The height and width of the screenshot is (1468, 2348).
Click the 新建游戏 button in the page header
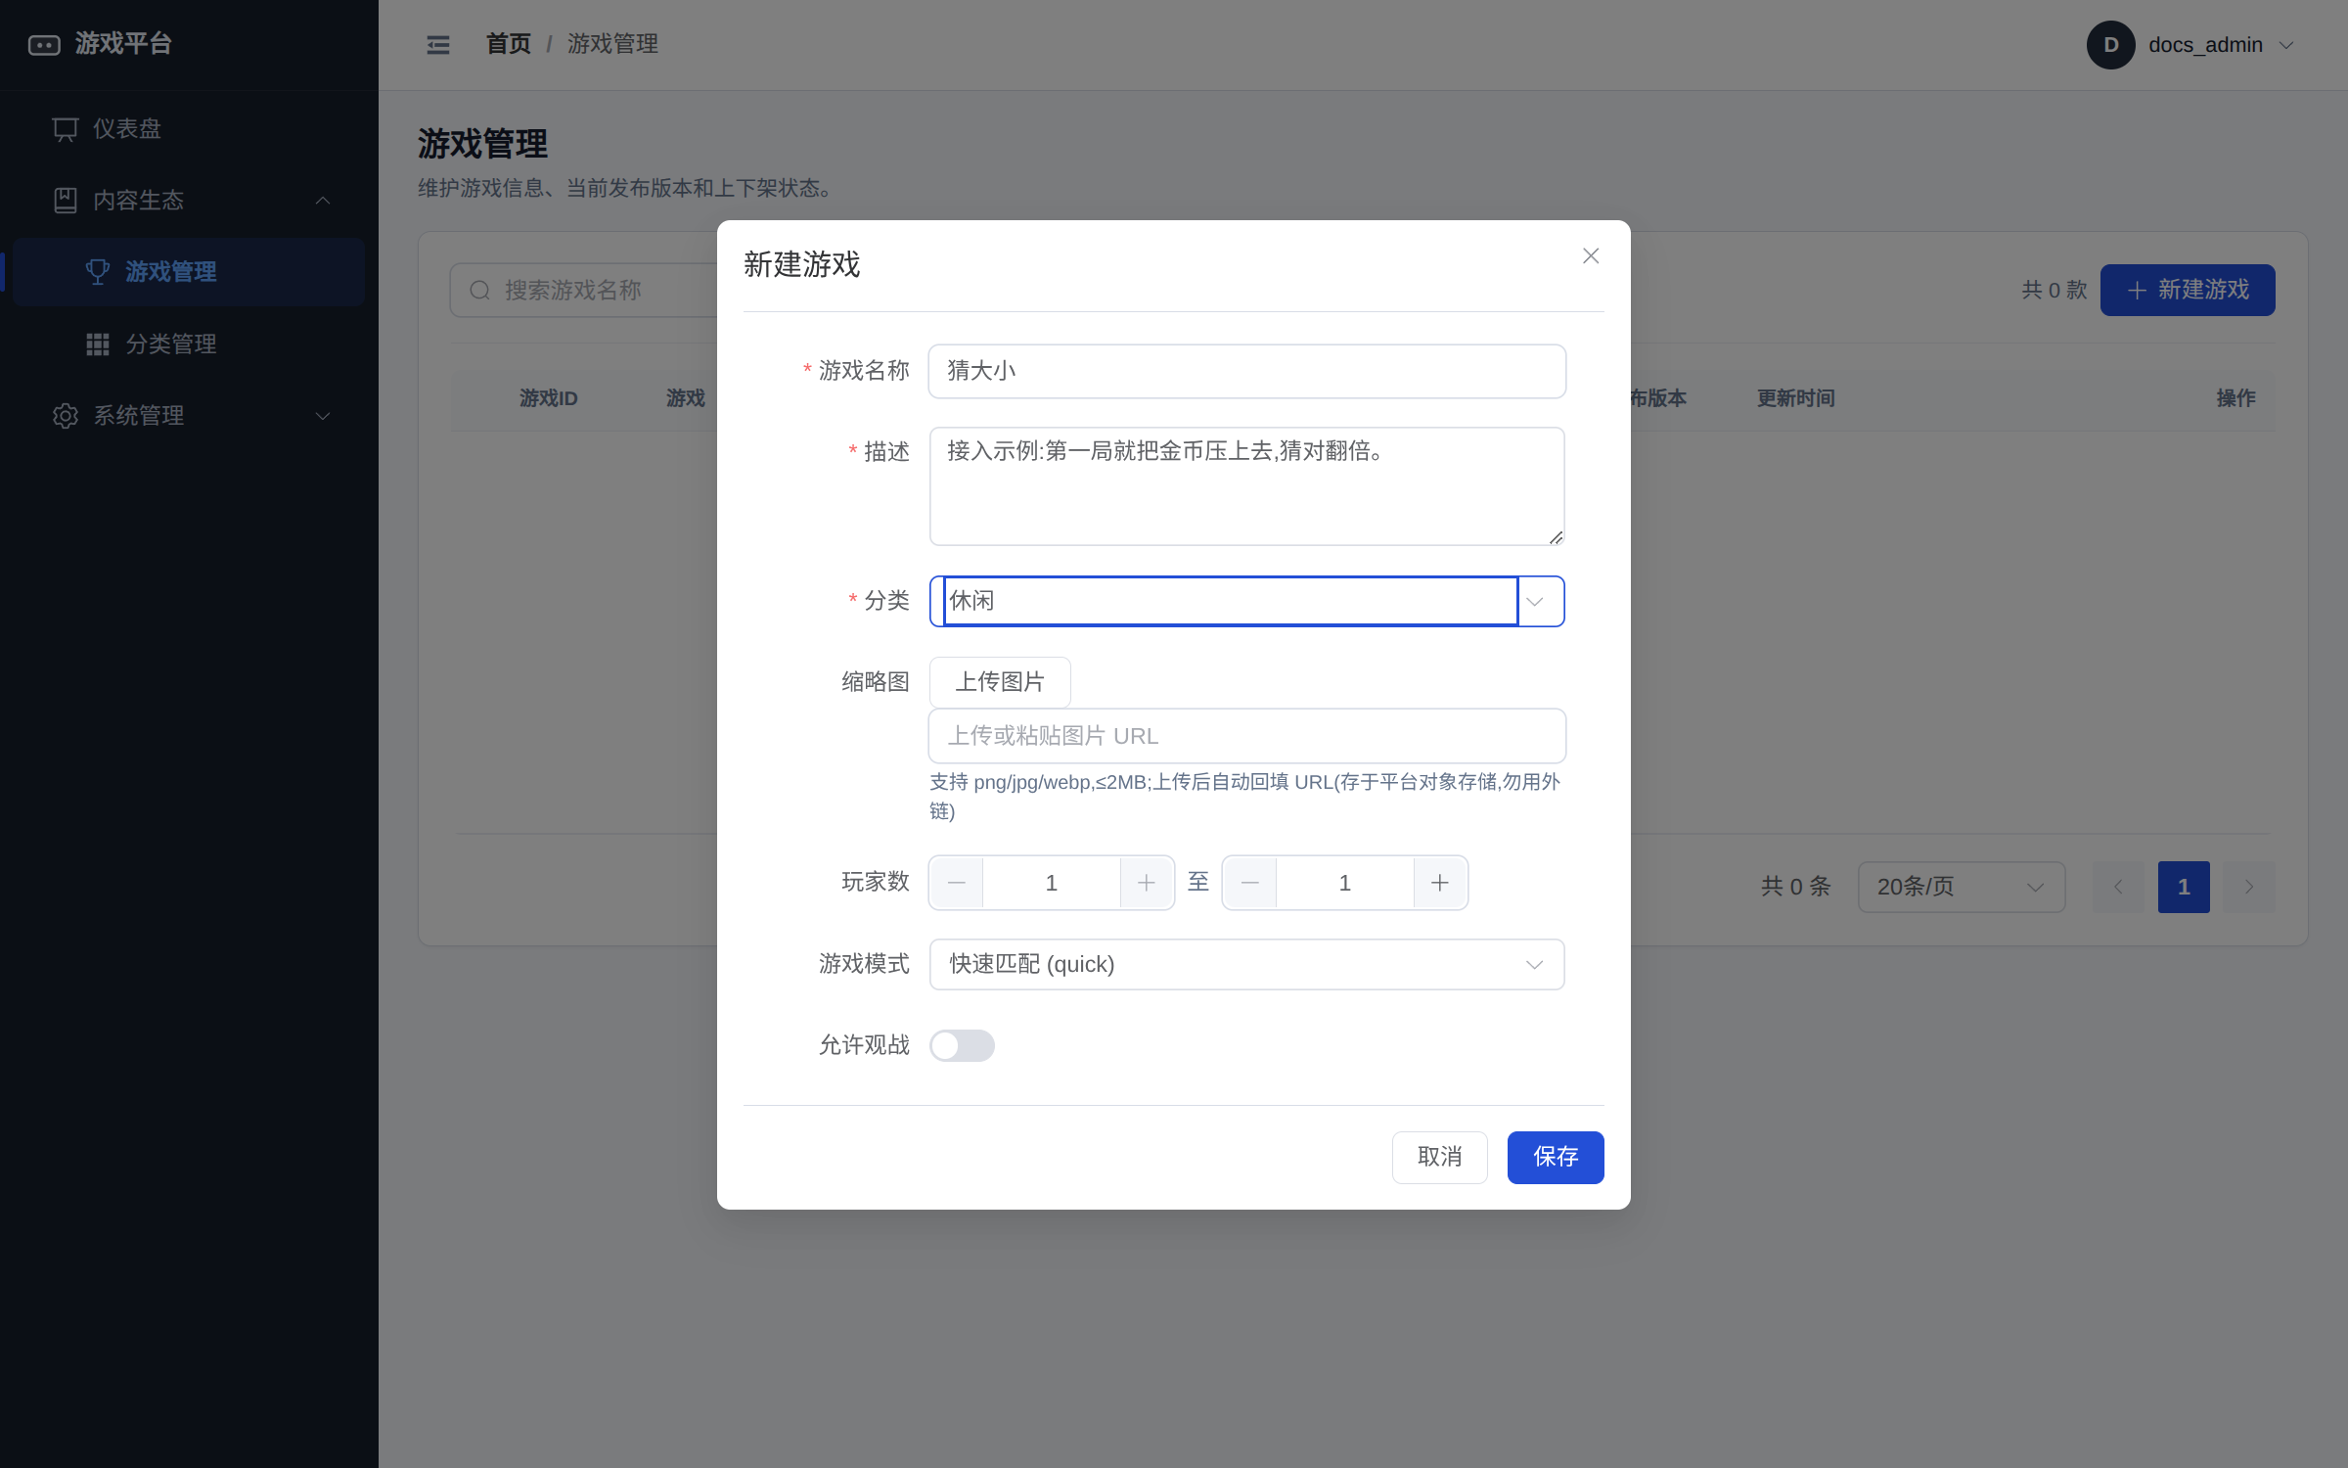click(2188, 291)
